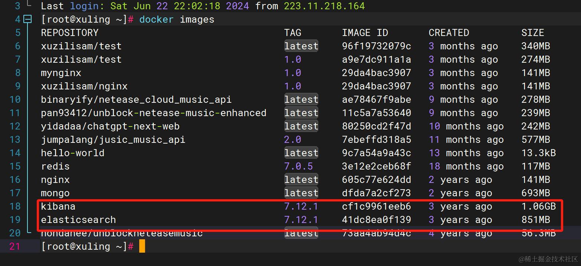Click the kibana size 1.06GB
581x266 pixels.
click(x=538, y=206)
